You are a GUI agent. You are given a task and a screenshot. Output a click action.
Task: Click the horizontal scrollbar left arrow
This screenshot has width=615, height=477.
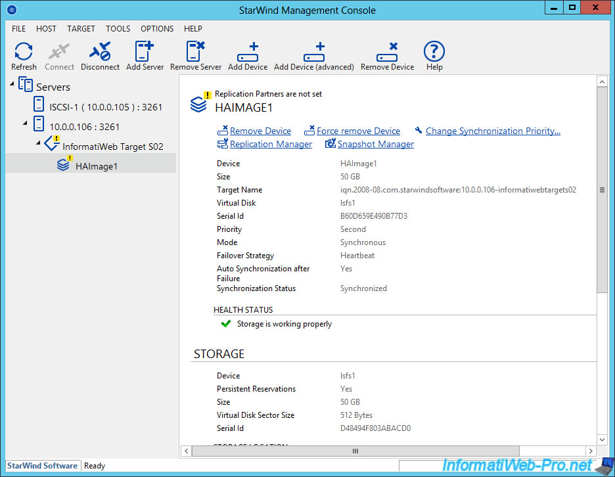(187, 451)
